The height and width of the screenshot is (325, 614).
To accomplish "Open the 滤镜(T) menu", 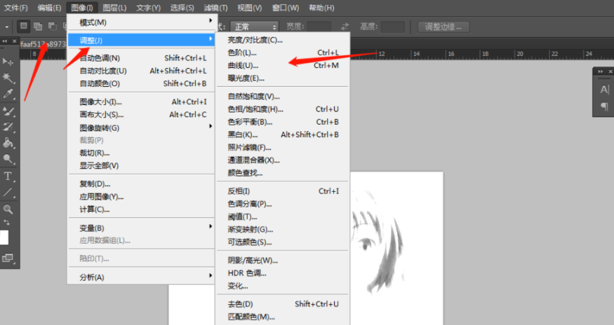I will [215, 8].
